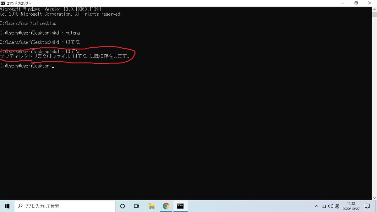Toggle the Japanese IME あ indicator
Image resolution: width=377 pixels, height=212 pixels.
(337, 206)
